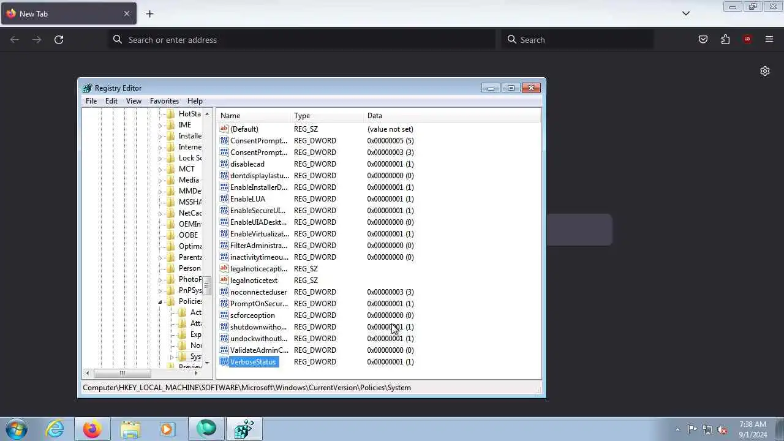Viewport: 784px width, 441px height.
Task: Select the Parenta key in tree
Action: pos(190,257)
